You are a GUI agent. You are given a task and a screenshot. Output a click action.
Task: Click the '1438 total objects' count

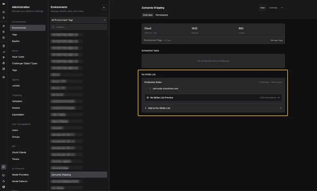tap(268, 98)
